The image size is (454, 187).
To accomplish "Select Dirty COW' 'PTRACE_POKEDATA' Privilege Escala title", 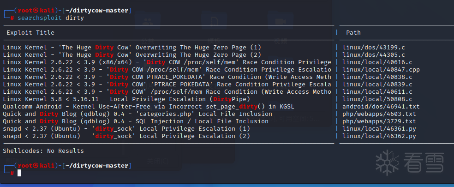I will pyautogui.click(x=167, y=84).
